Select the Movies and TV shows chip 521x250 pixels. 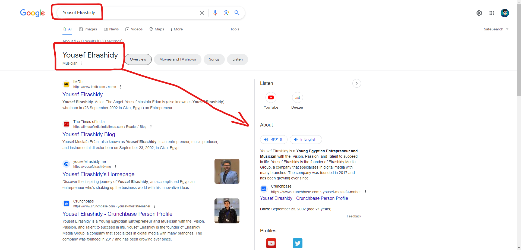(178, 59)
